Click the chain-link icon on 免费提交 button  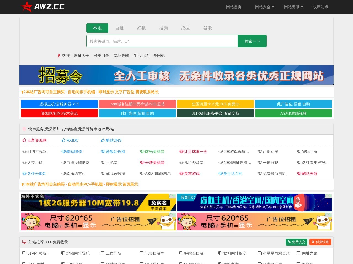[x=289, y=242]
